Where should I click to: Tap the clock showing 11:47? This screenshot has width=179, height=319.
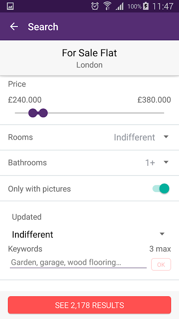pyautogui.click(x=163, y=6)
